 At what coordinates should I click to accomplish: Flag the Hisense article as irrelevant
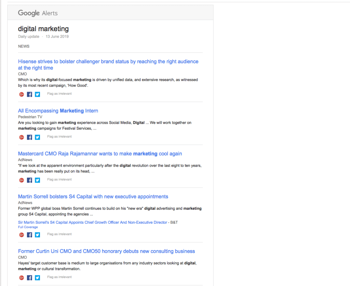(x=59, y=93)
